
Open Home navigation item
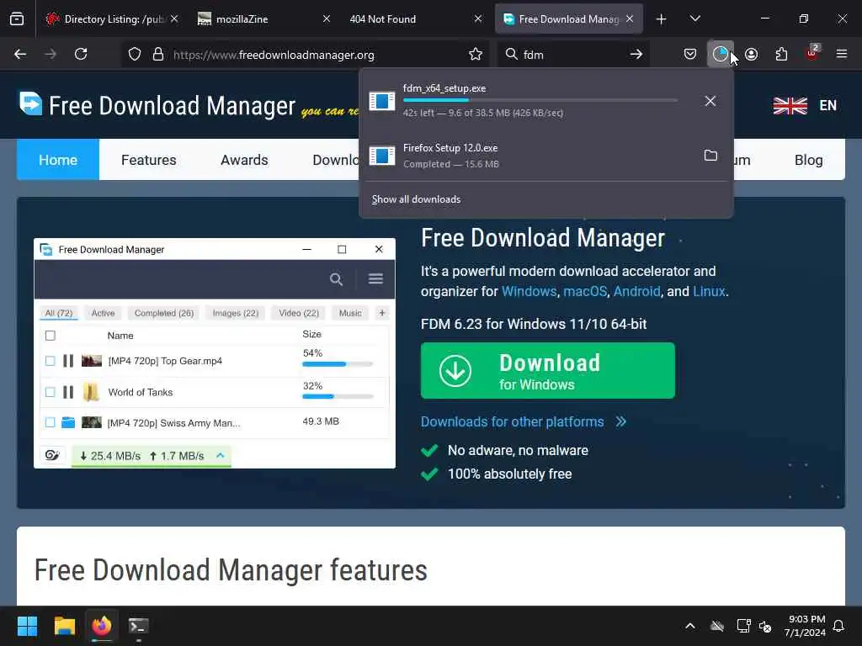click(x=58, y=160)
